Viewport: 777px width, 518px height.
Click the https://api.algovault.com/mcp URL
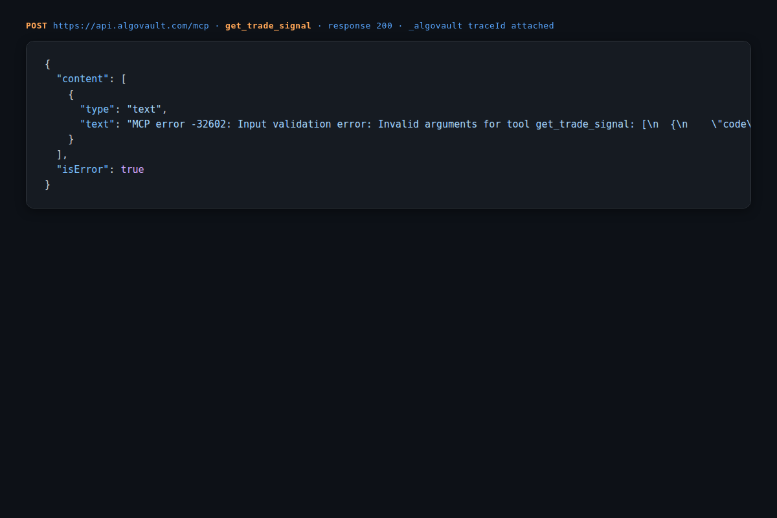point(131,26)
